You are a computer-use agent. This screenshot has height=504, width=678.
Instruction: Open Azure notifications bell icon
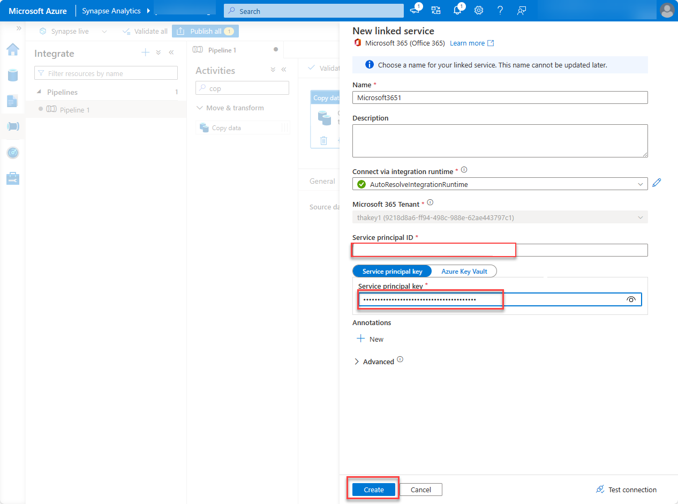click(x=457, y=10)
